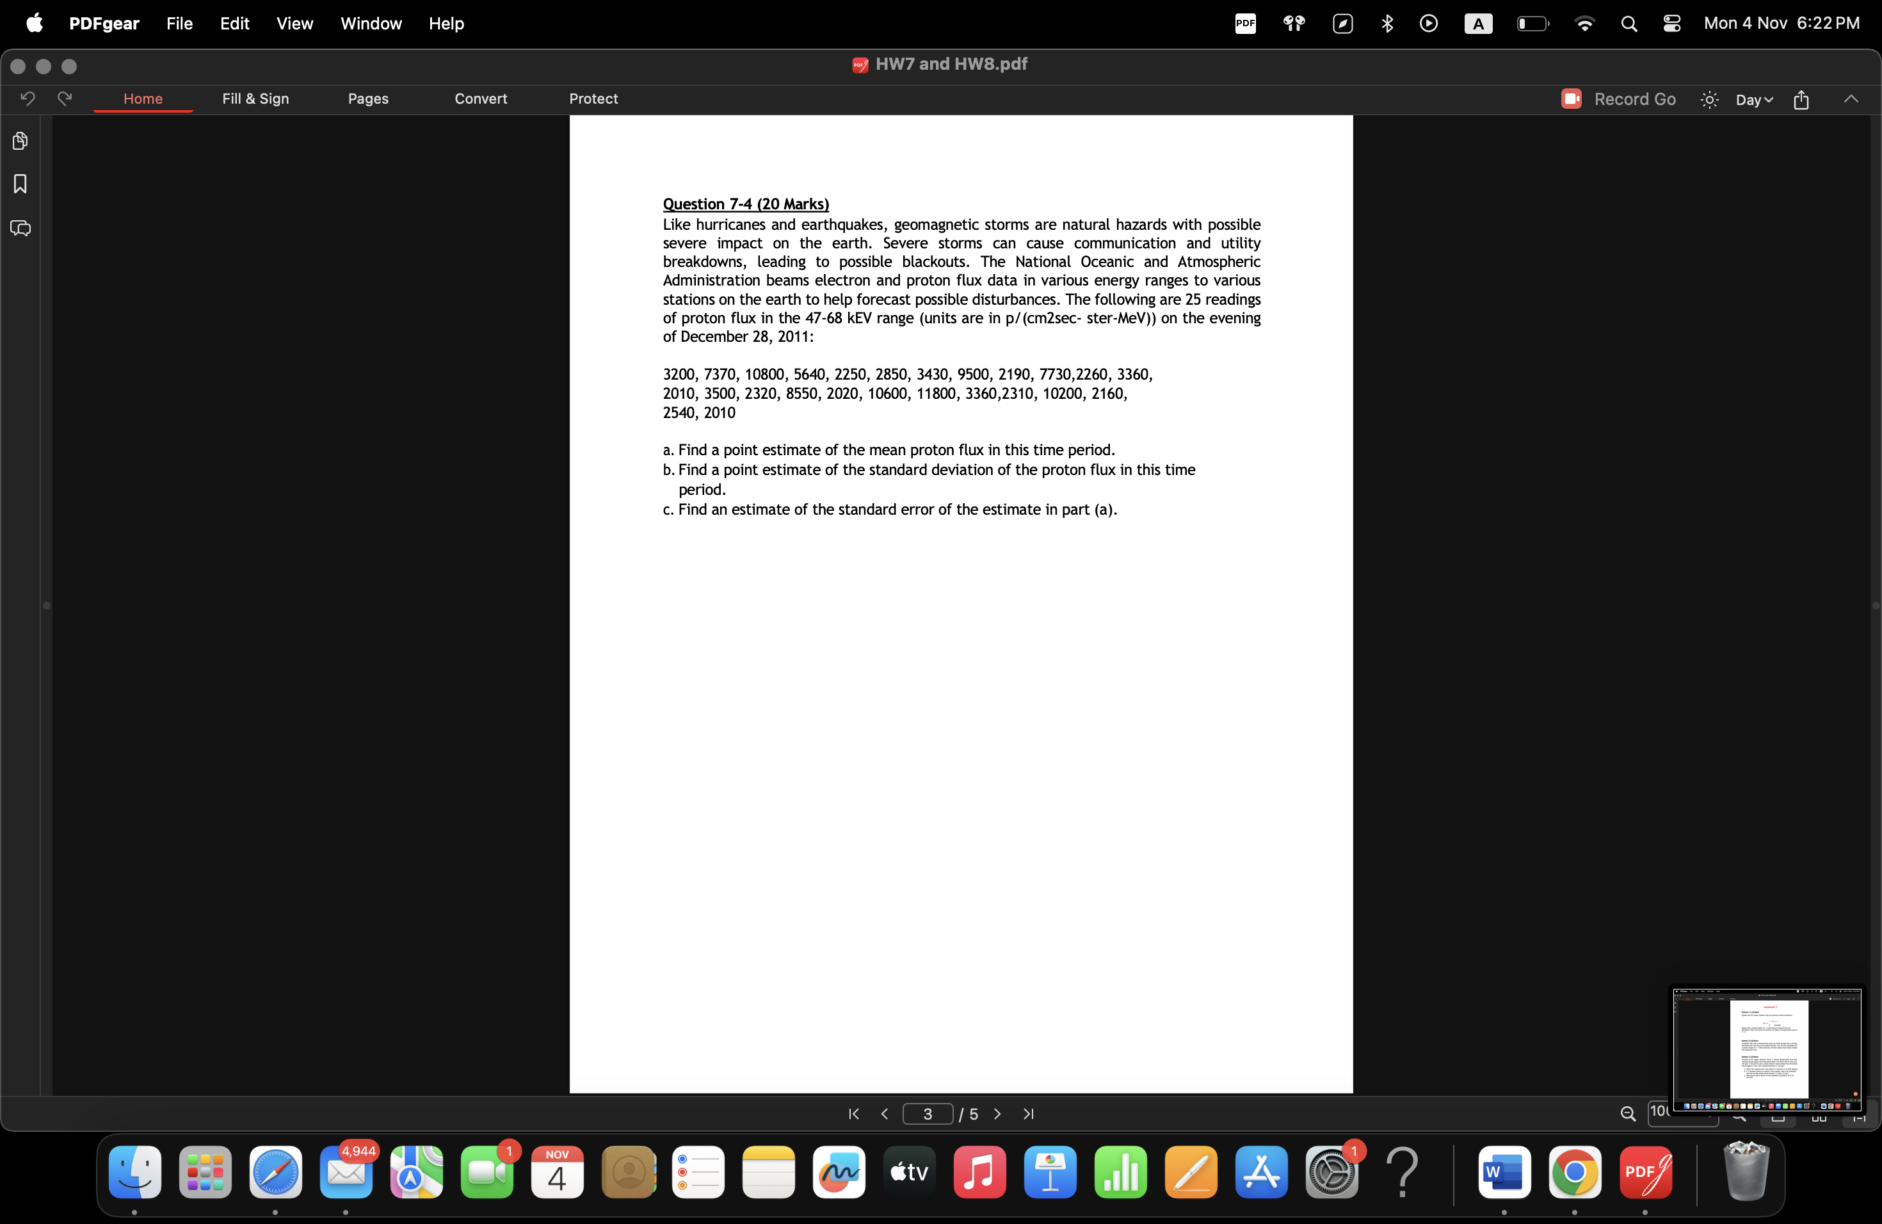1882x1224 pixels.
Task: Click the share document icon
Action: coord(1801,100)
